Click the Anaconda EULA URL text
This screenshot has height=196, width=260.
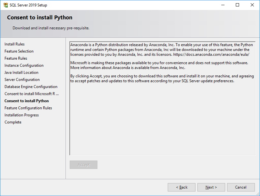tap(211, 54)
